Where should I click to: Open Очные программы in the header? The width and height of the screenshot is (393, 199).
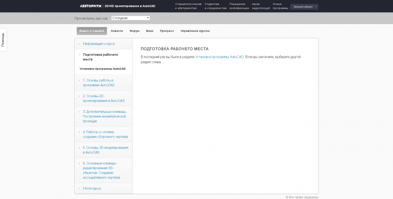pyautogui.click(x=281, y=6)
